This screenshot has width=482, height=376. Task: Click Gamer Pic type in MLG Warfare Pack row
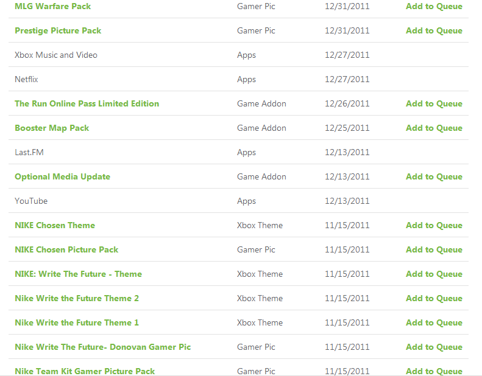pos(256,7)
